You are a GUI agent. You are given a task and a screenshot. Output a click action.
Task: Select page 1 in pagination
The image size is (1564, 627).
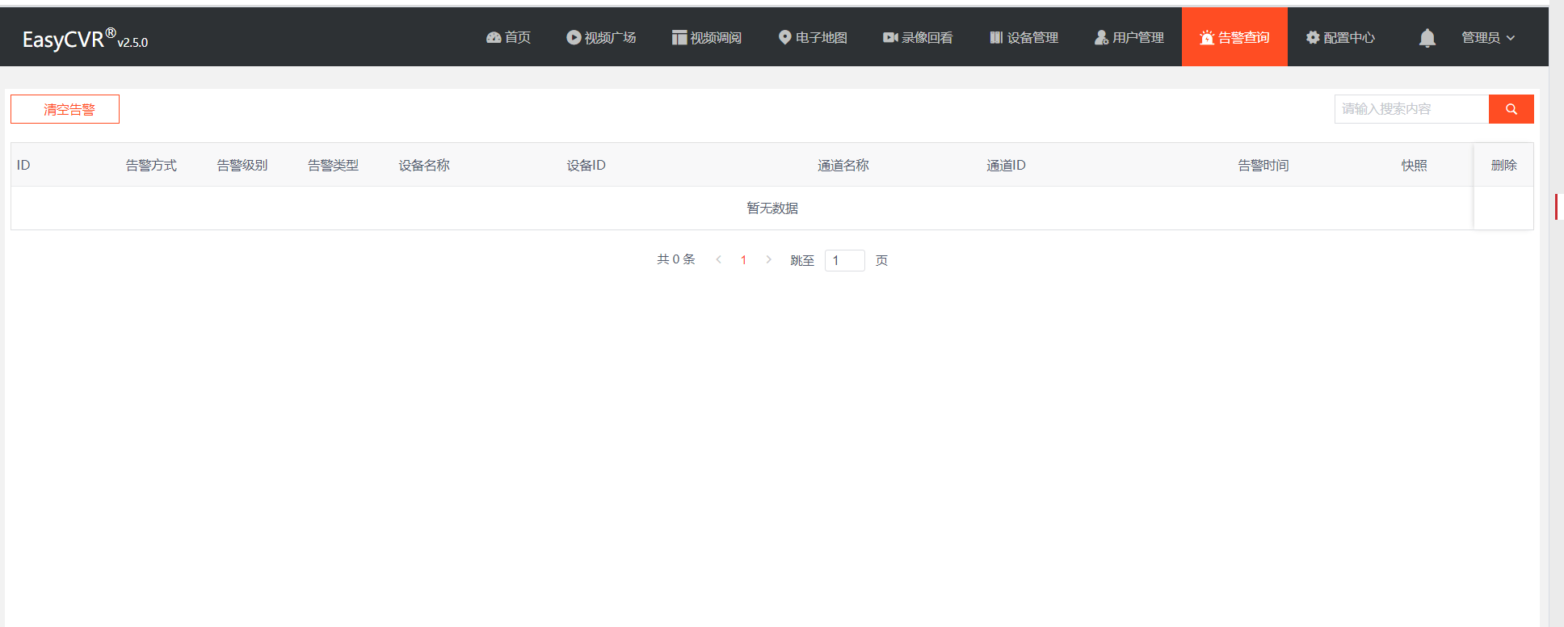(x=743, y=260)
